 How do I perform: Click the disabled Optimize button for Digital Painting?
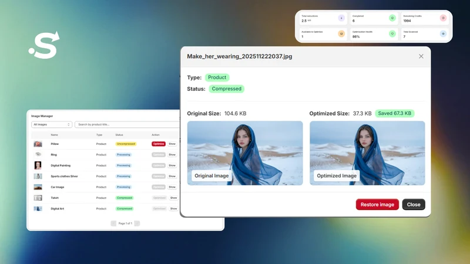pyautogui.click(x=158, y=165)
